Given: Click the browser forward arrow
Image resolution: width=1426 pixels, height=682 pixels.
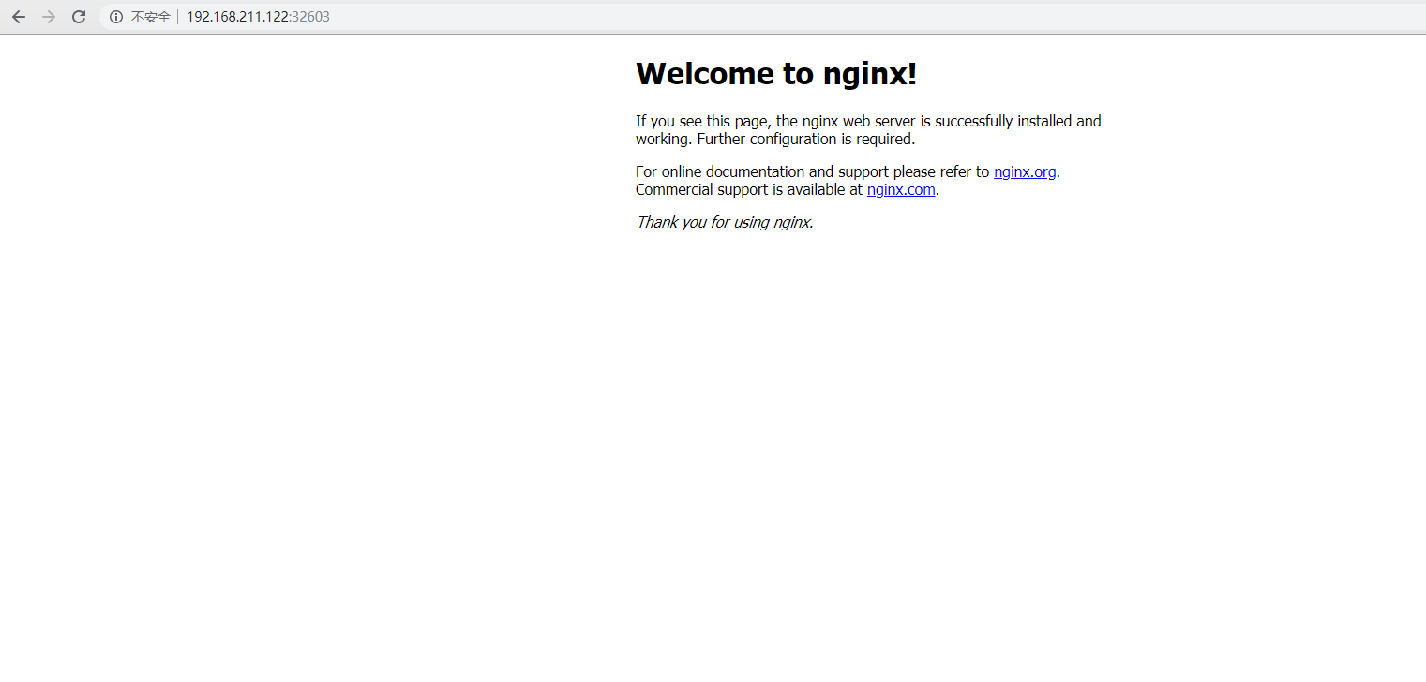Looking at the screenshot, I should coord(49,17).
